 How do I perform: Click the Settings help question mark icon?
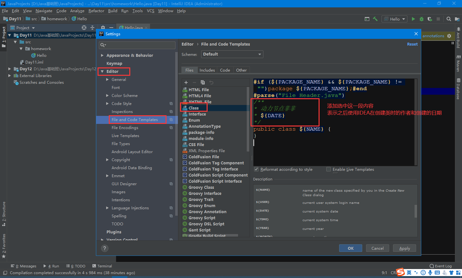point(105,248)
